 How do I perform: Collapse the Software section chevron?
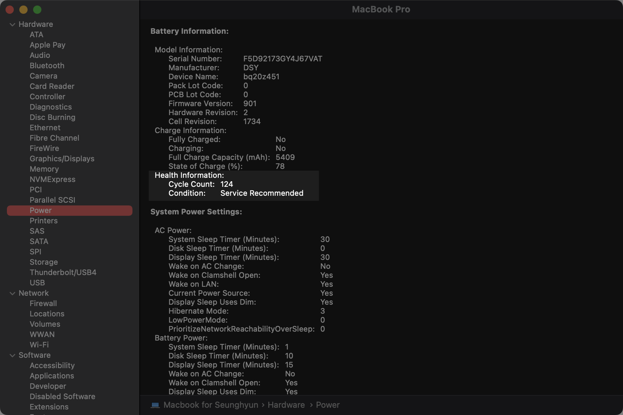pos(12,355)
